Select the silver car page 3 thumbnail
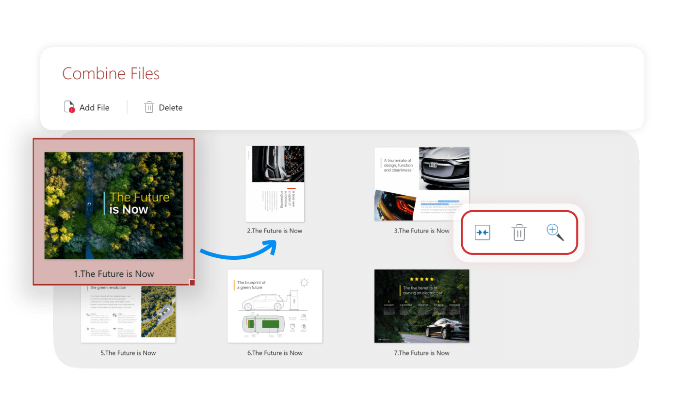Image resolution: width=679 pixels, height=419 pixels. click(421, 184)
